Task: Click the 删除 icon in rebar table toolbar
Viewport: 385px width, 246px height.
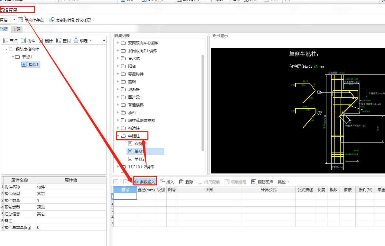Action: (181, 182)
